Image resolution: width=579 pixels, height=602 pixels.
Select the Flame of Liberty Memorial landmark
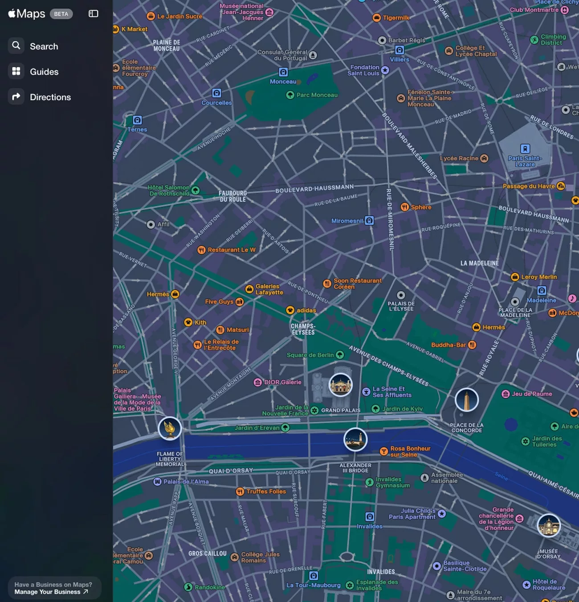click(x=170, y=429)
